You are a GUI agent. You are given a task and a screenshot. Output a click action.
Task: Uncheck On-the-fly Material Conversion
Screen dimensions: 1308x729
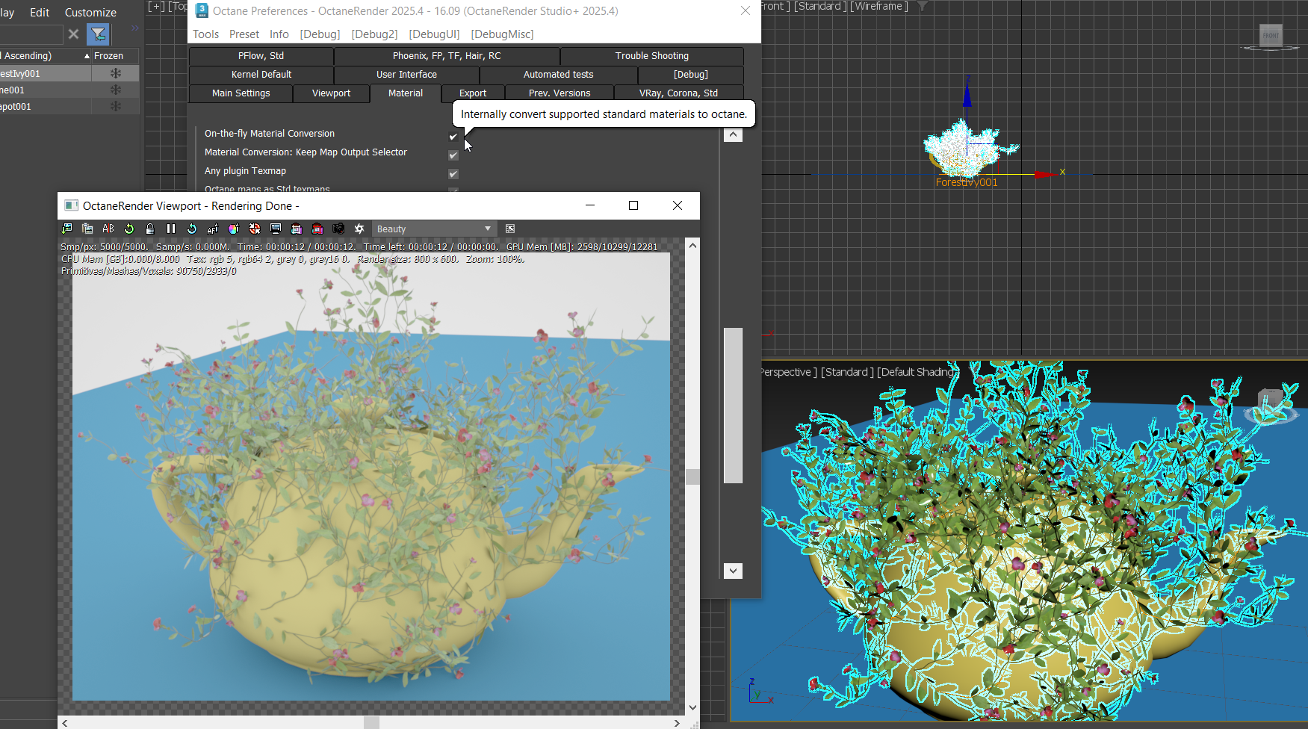point(453,137)
